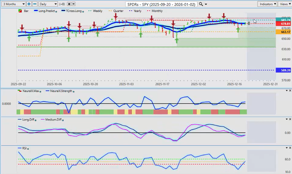
Task: Click the black plus button beside (+8)
Action: (x=69, y=4)
